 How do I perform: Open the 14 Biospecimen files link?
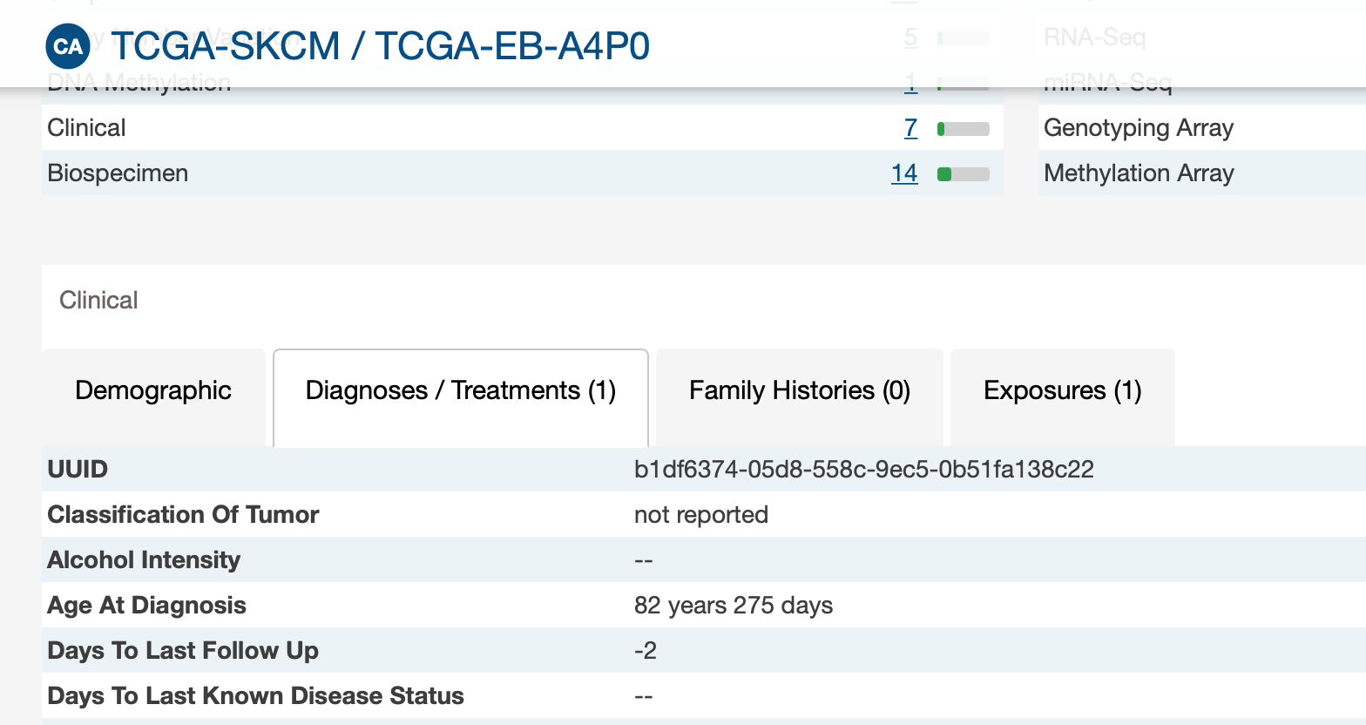pyautogui.click(x=904, y=173)
